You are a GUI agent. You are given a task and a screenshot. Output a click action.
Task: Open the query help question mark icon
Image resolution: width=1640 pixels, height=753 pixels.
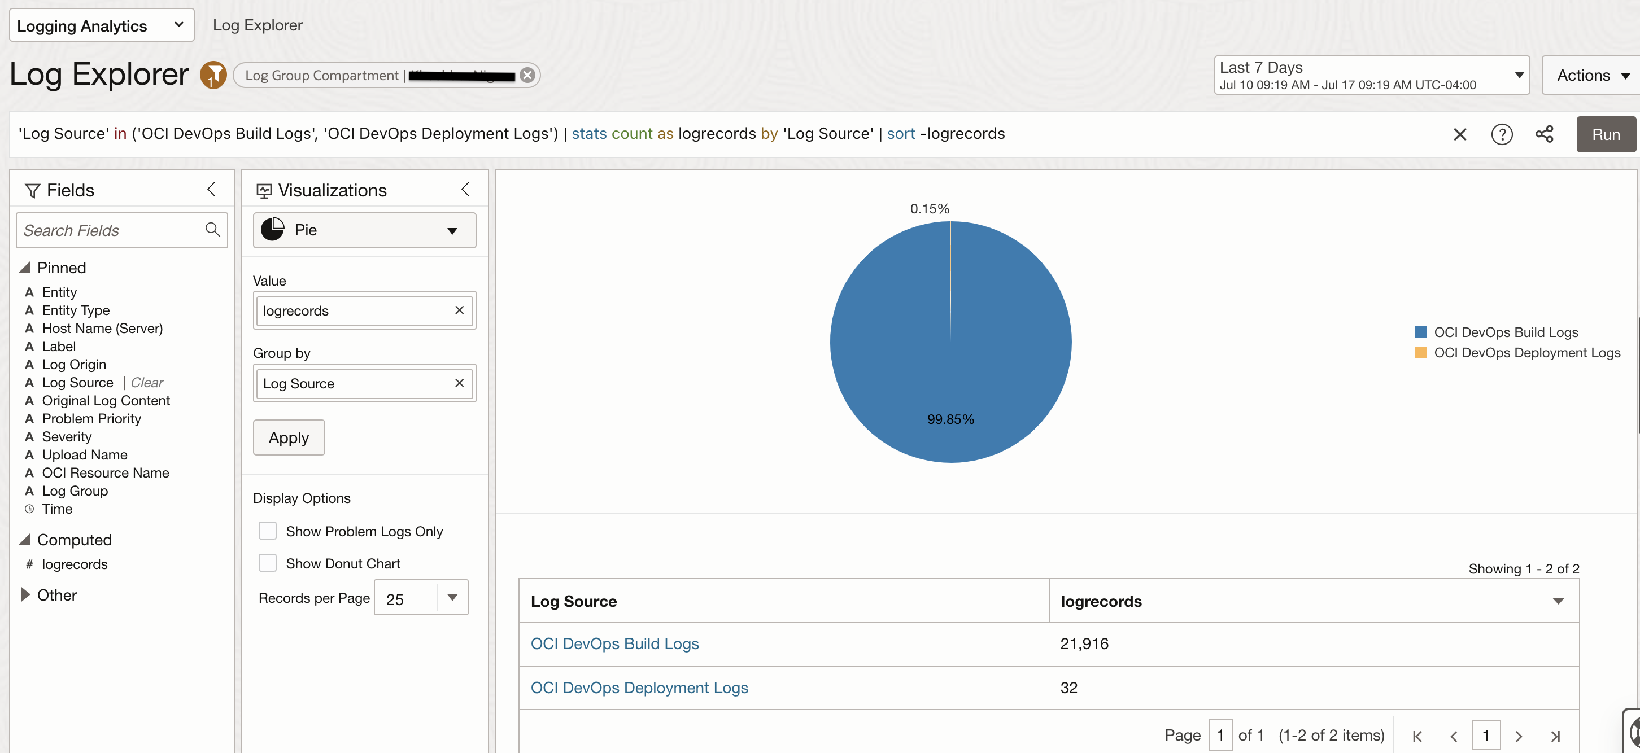click(1501, 134)
